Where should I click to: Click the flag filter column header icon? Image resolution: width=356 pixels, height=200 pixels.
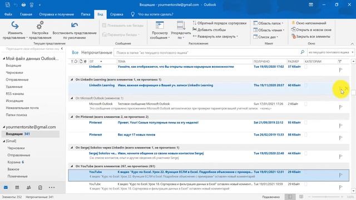click(340, 62)
